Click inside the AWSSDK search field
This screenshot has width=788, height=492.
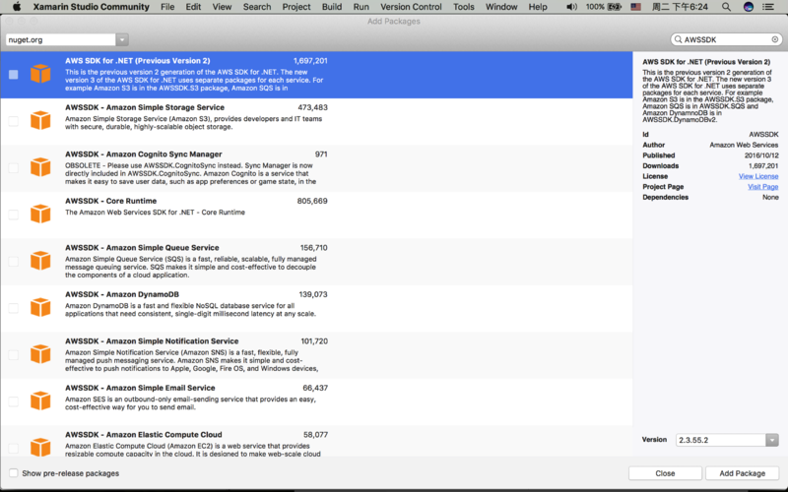[726, 39]
